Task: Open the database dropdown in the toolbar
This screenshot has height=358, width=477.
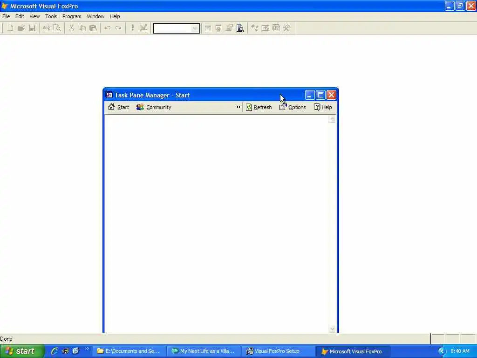Action: pyautogui.click(x=195, y=28)
